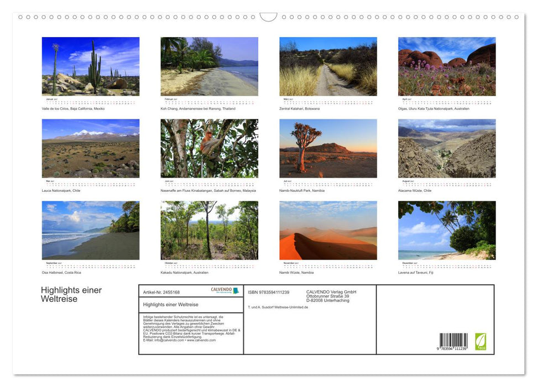
Task: Click 'Highlights einer Weltreise' in the info box
Action: pyautogui.click(x=170, y=305)
